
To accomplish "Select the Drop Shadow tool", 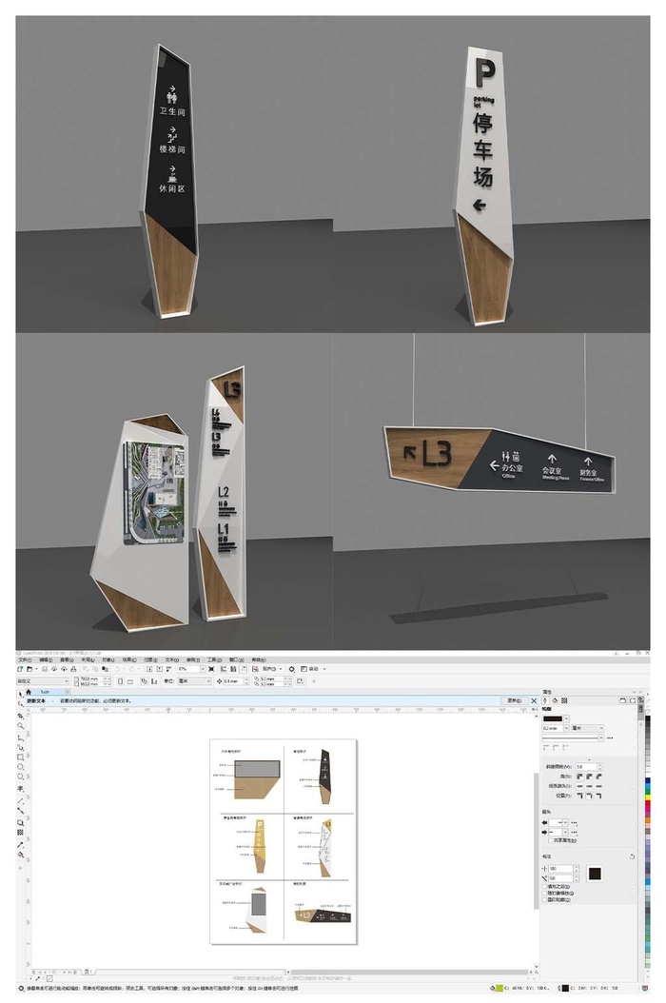I will pyautogui.click(x=21, y=822).
